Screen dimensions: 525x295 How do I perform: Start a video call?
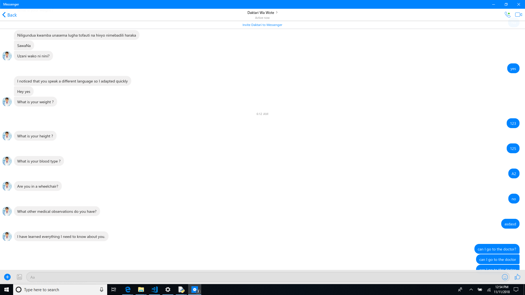pyautogui.click(x=518, y=15)
